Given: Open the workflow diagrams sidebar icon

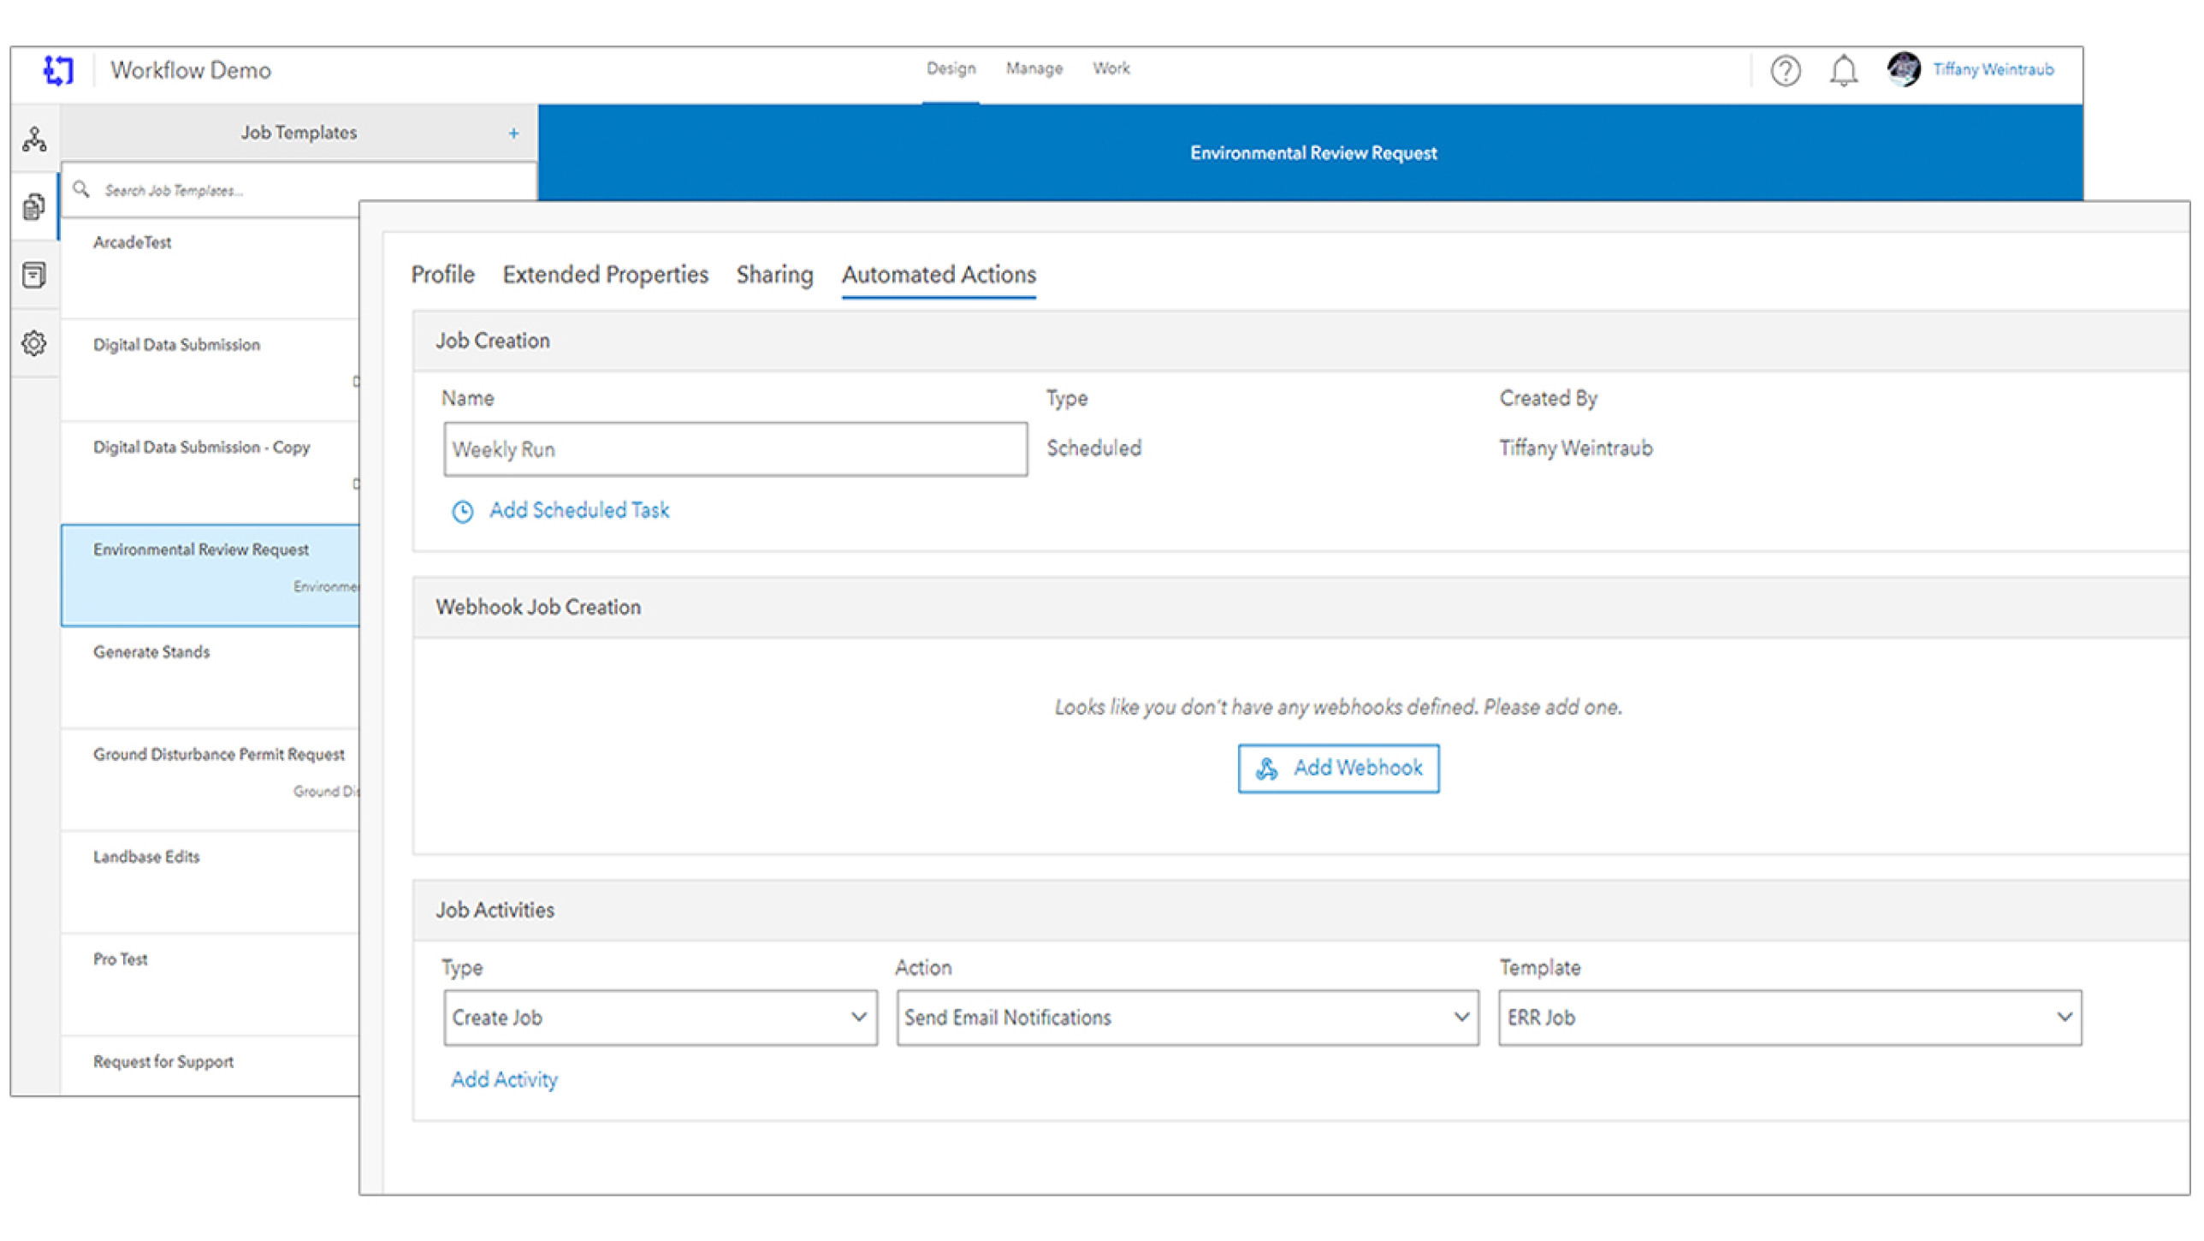Looking at the screenshot, I should pos(34,139).
